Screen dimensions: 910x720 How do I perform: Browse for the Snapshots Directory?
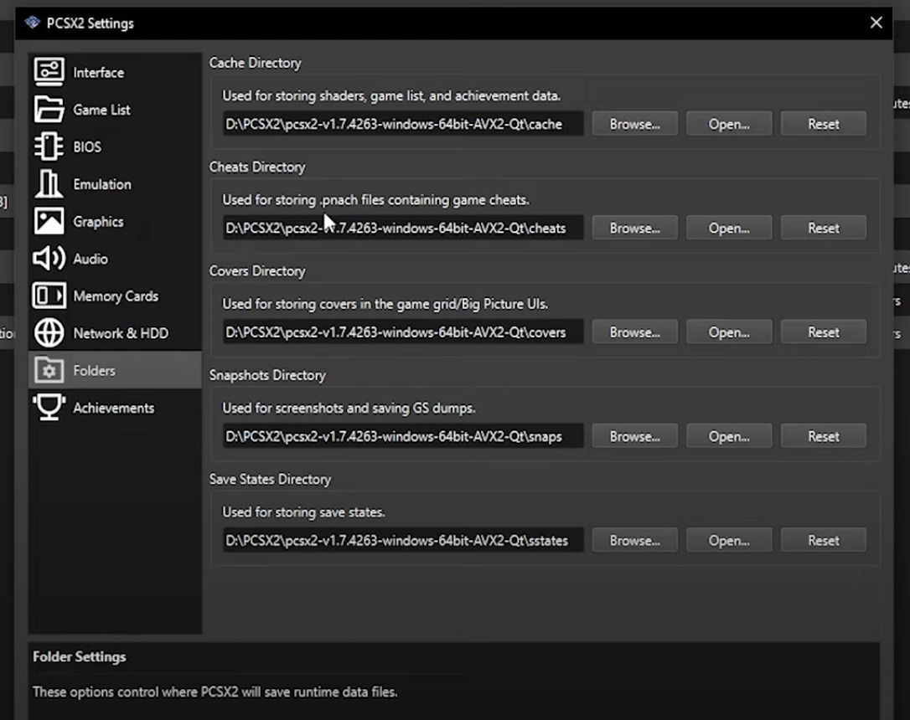point(634,436)
